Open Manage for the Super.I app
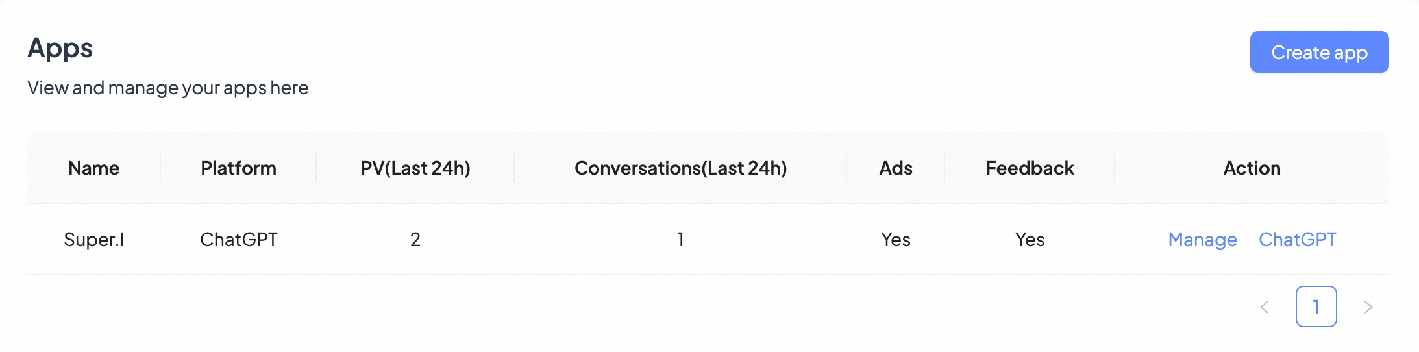This screenshot has width=1419, height=352. click(1202, 240)
